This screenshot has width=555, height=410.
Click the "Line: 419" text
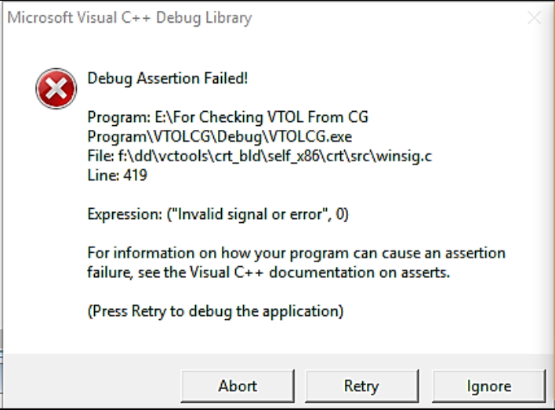click(117, 176)
